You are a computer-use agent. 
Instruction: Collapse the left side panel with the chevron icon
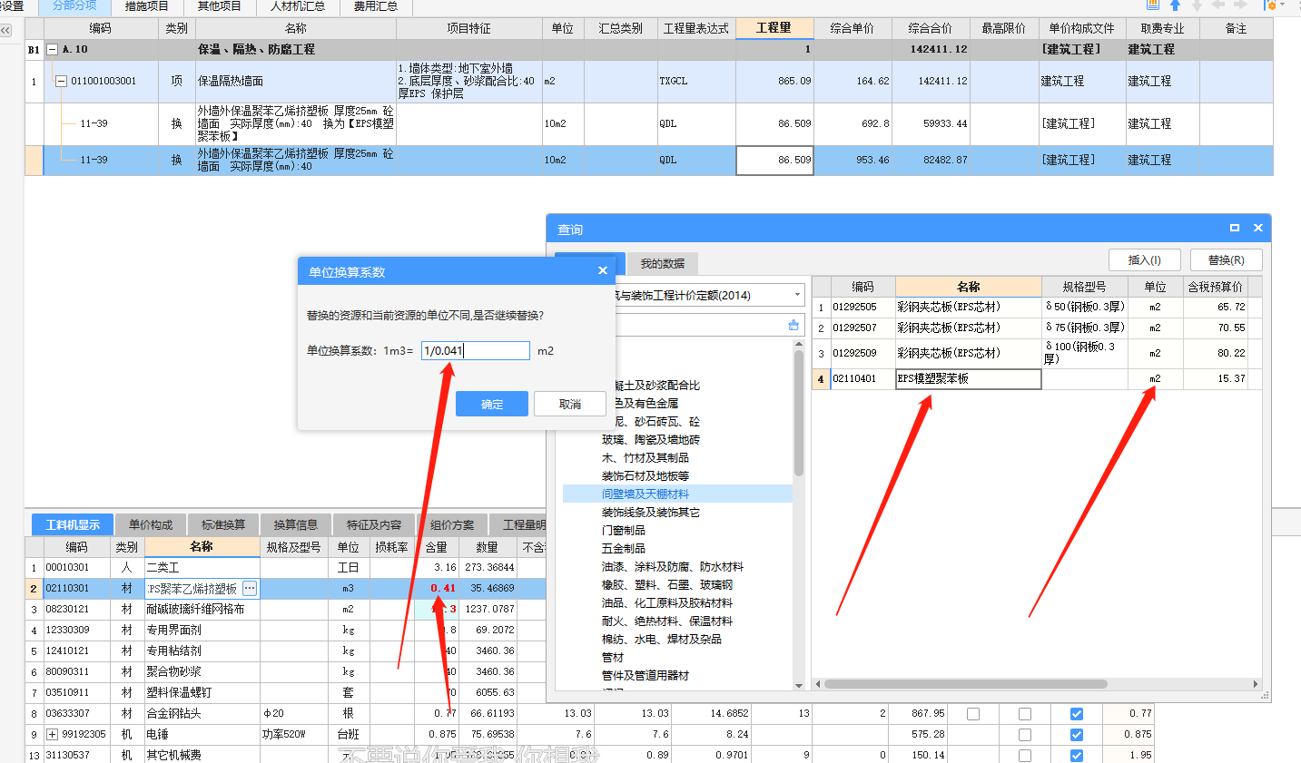(5, 29)
